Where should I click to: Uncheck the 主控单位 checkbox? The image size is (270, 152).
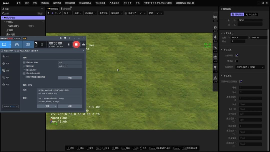(x=237, y=55)
